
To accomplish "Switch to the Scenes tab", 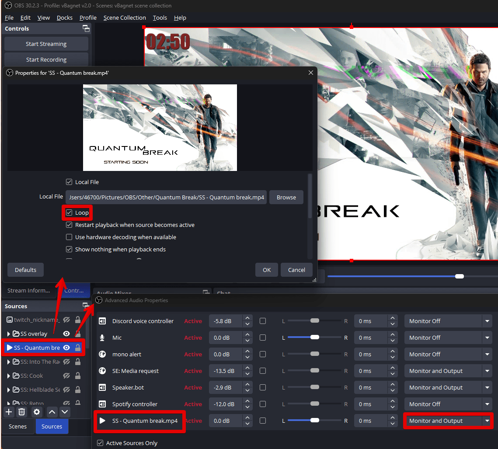I will [18, 426].
